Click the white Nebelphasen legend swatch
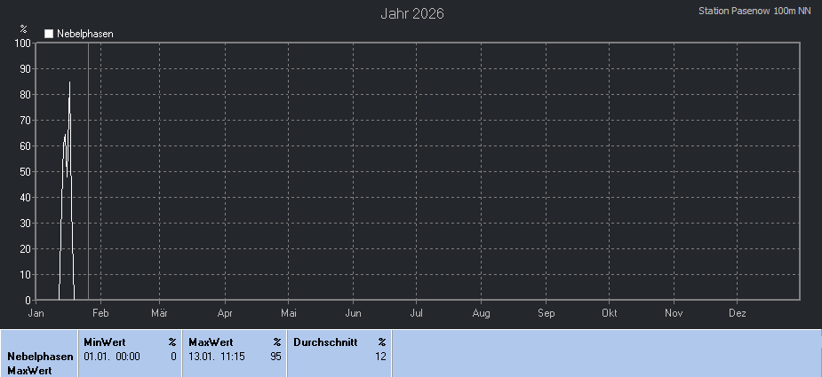The image size is (822, 377). coord(49,34)
